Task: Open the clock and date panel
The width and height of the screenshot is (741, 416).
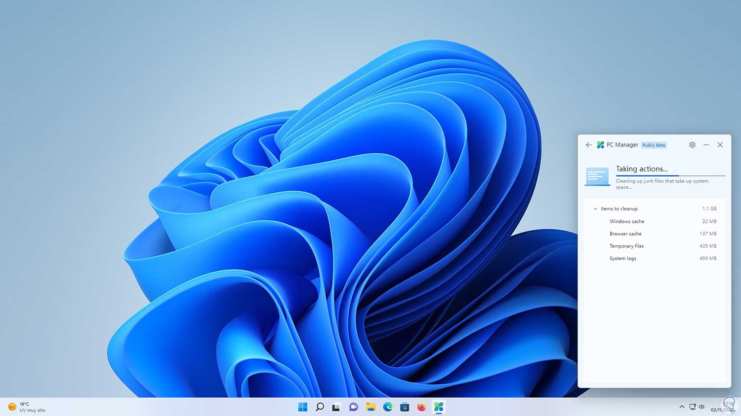Action: 720,407
